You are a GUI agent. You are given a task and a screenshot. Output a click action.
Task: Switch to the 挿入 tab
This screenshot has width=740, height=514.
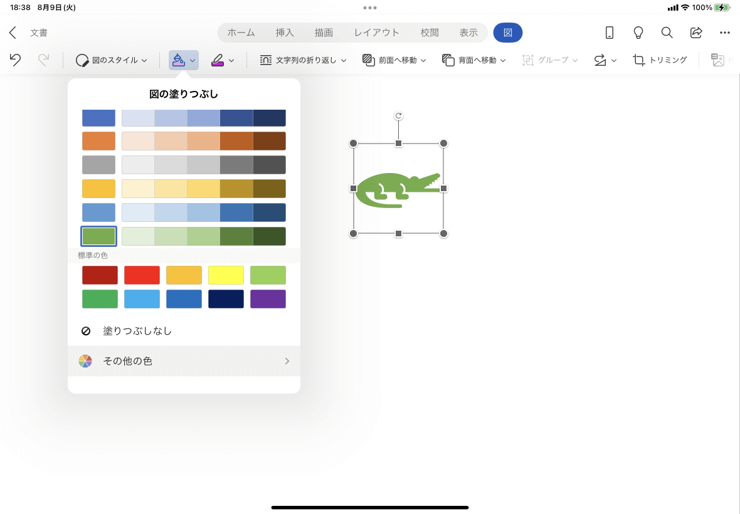point(285,33)
